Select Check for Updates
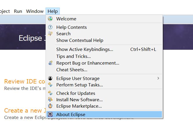193x128 pixels. 104,93
